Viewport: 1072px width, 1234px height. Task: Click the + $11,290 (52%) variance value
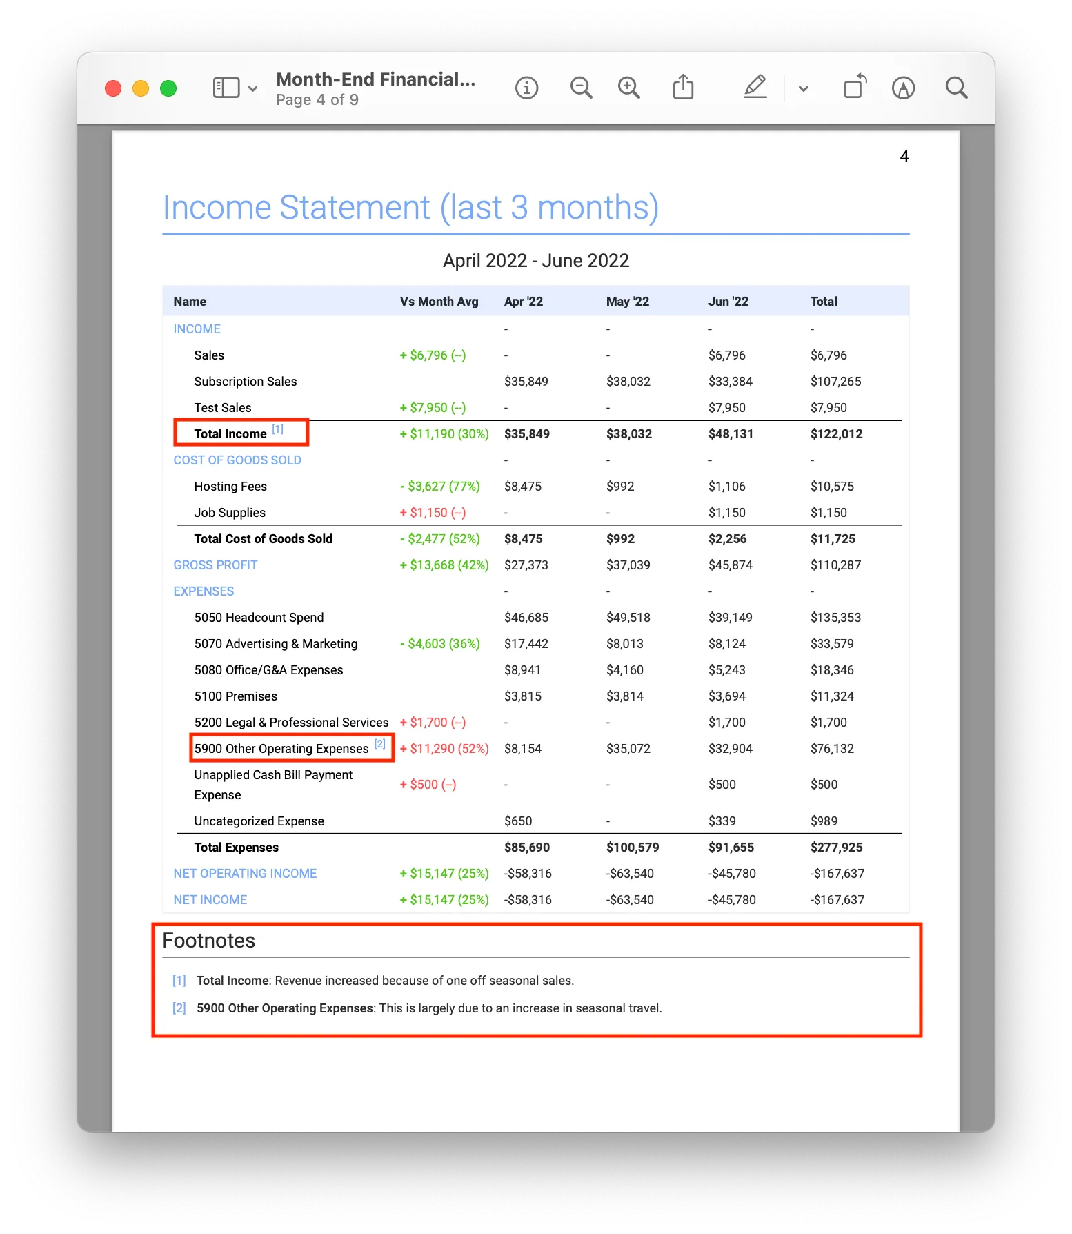click(x=444, y=749)
